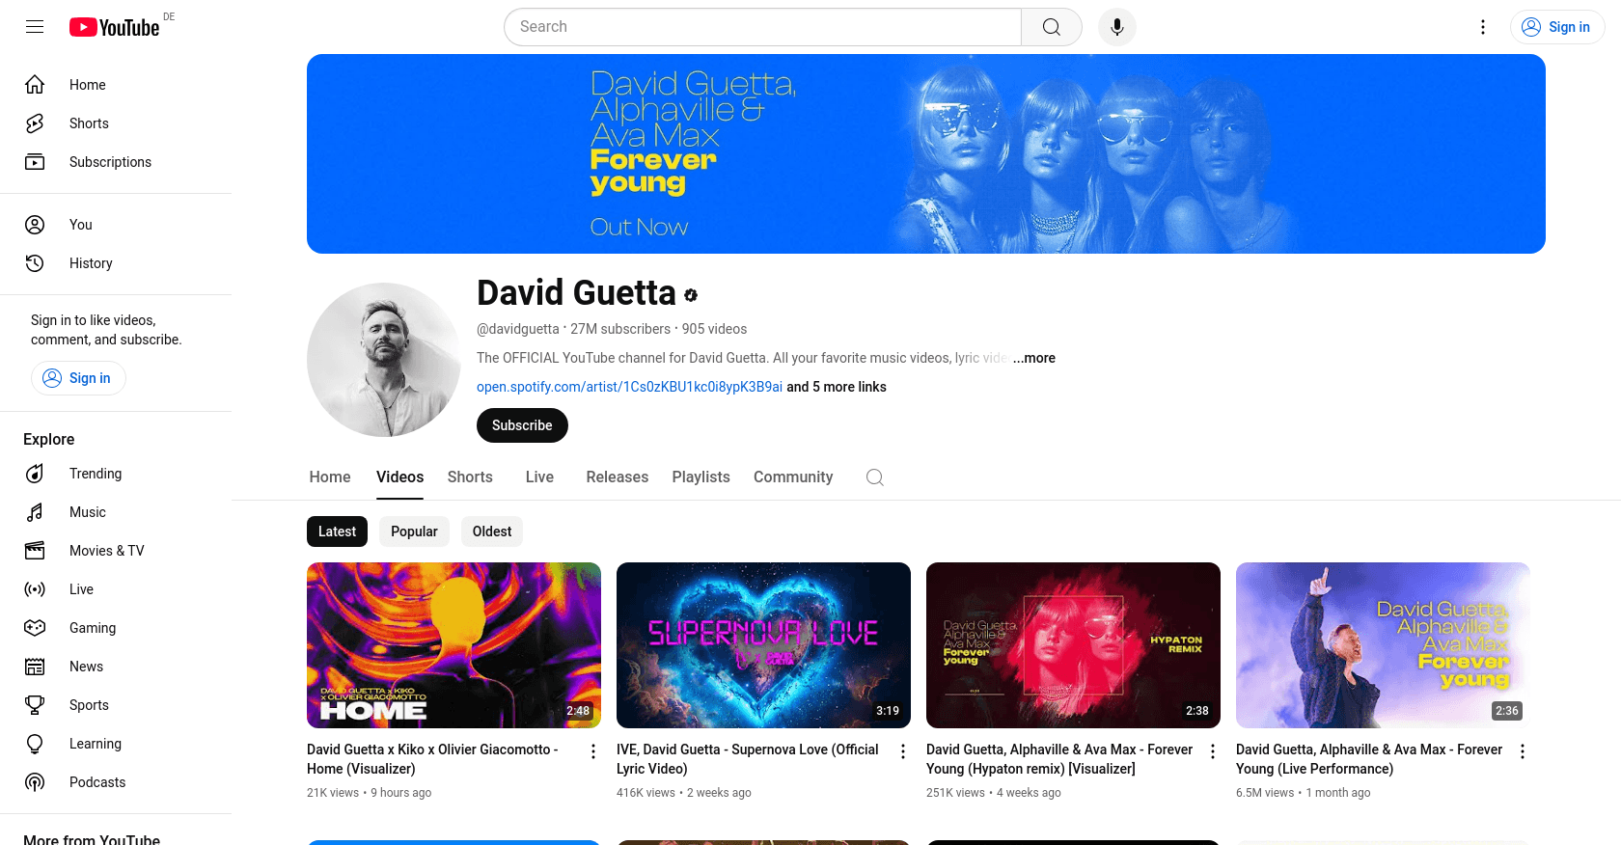The height and width of the screenshot is (845, 1621).
Task: Select the Popular sort chip
Action: (414, 532)
